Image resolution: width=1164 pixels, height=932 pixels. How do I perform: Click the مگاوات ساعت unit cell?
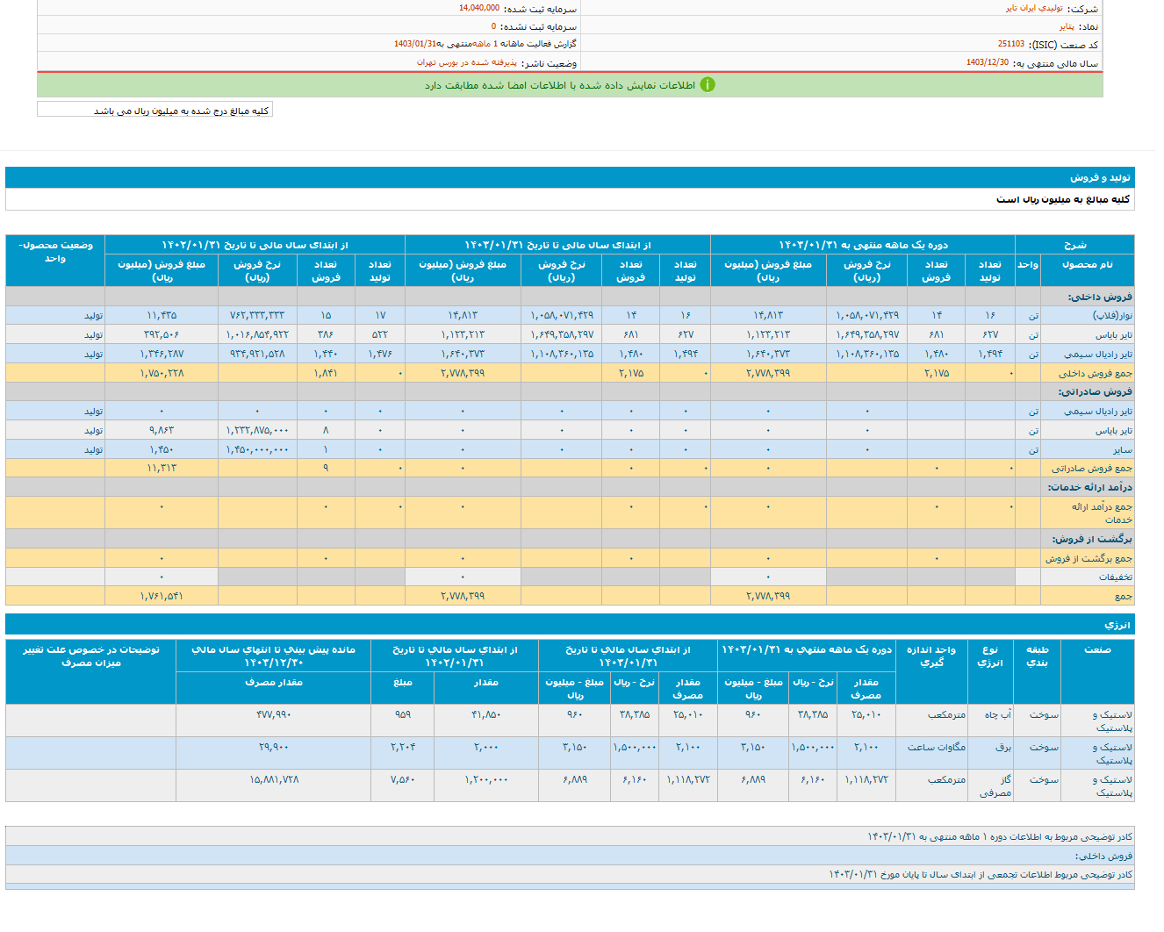point(936,748)
